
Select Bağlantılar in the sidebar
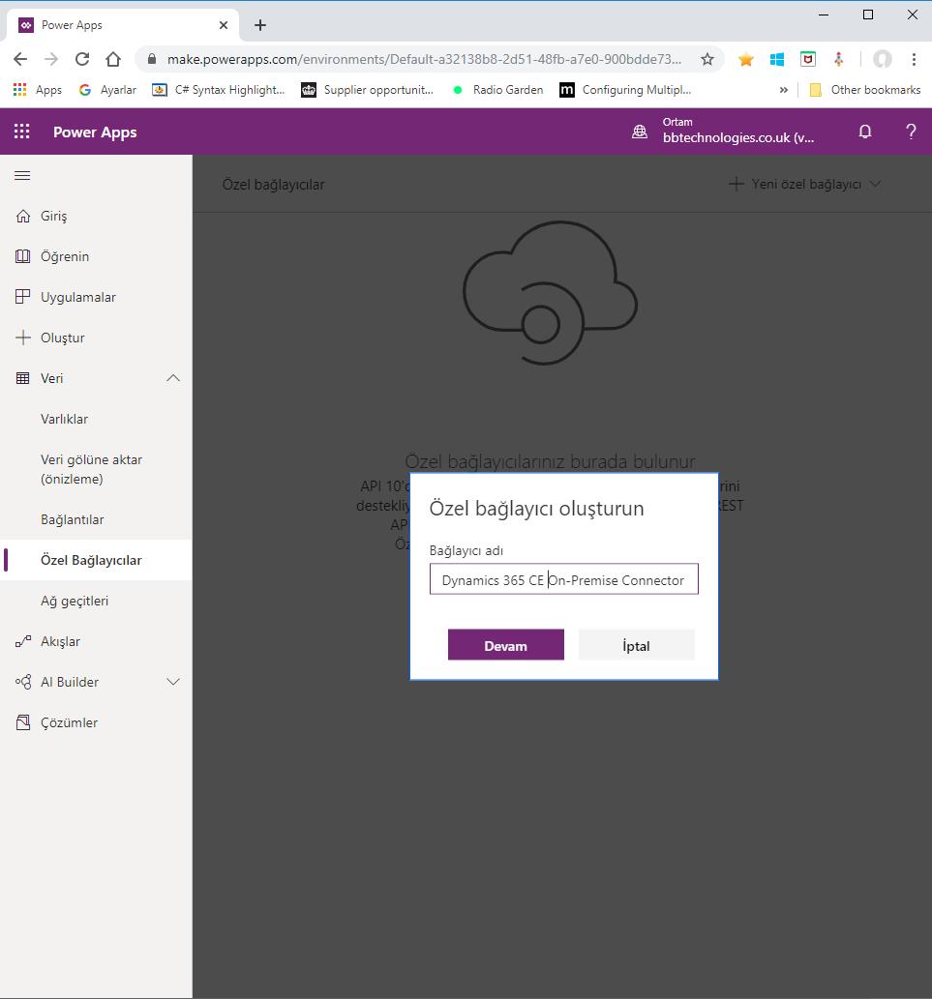73,520
